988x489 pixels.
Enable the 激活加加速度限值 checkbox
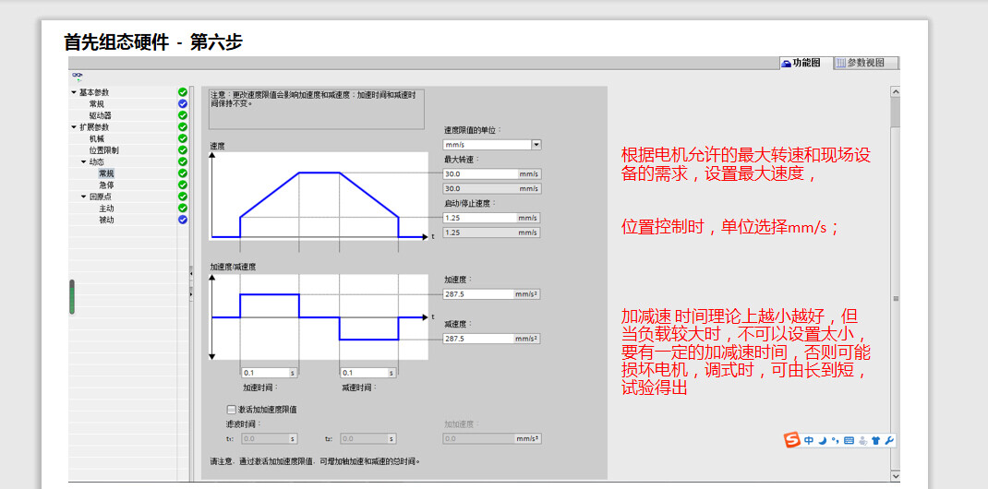[231, 409]
